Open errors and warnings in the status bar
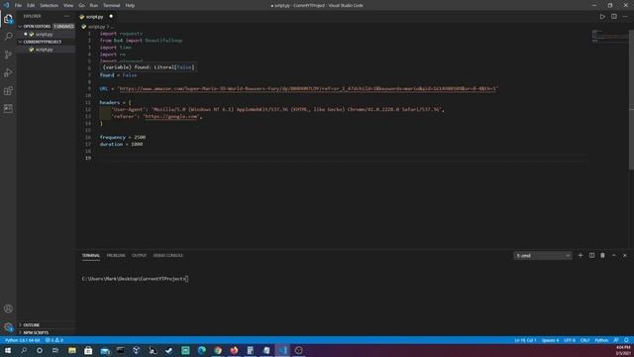The height and width of the screenshot is (357, 634). tap(54, 340)
